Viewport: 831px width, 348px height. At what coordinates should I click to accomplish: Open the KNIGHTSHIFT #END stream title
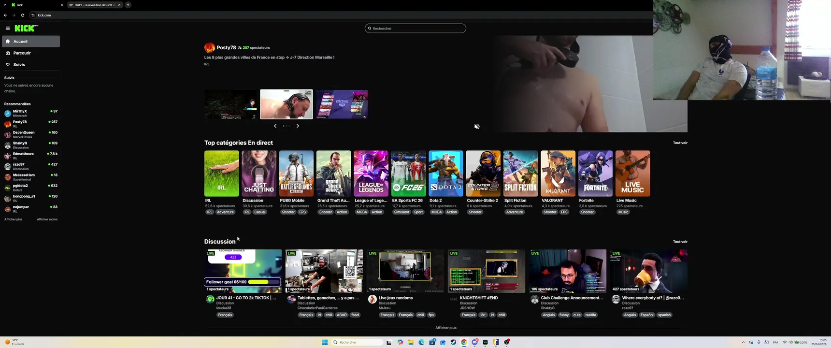(x=479, y=298)
